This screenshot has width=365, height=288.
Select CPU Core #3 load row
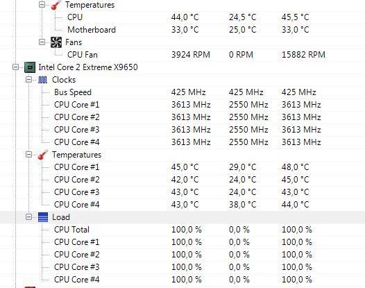(182, 267)
